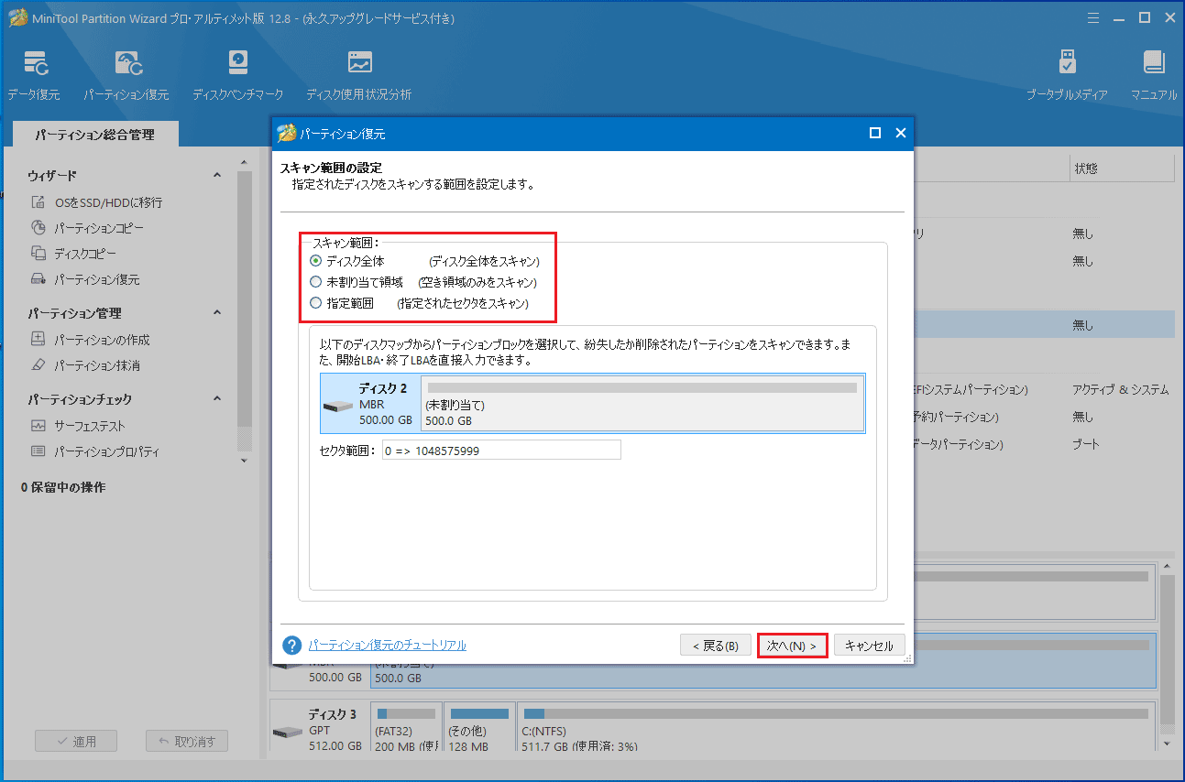The image size is (1185, 782).
Task: Click the セクタ範囲 input field
Action: coord(499,449)
